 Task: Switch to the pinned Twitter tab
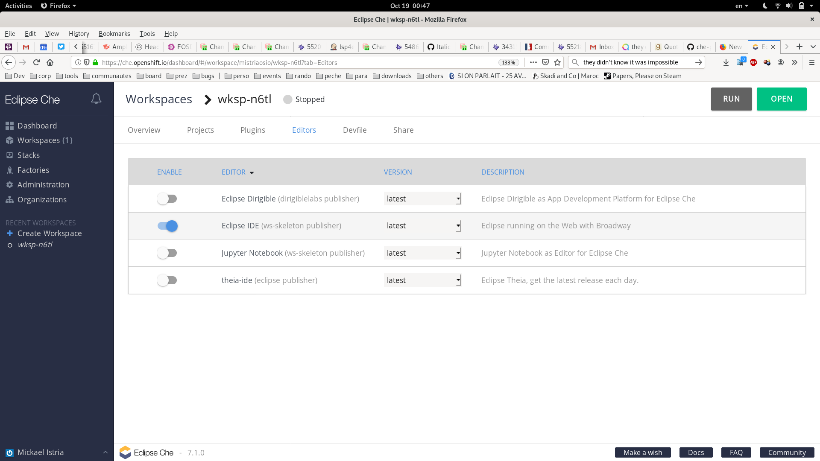tap(61, 47)
